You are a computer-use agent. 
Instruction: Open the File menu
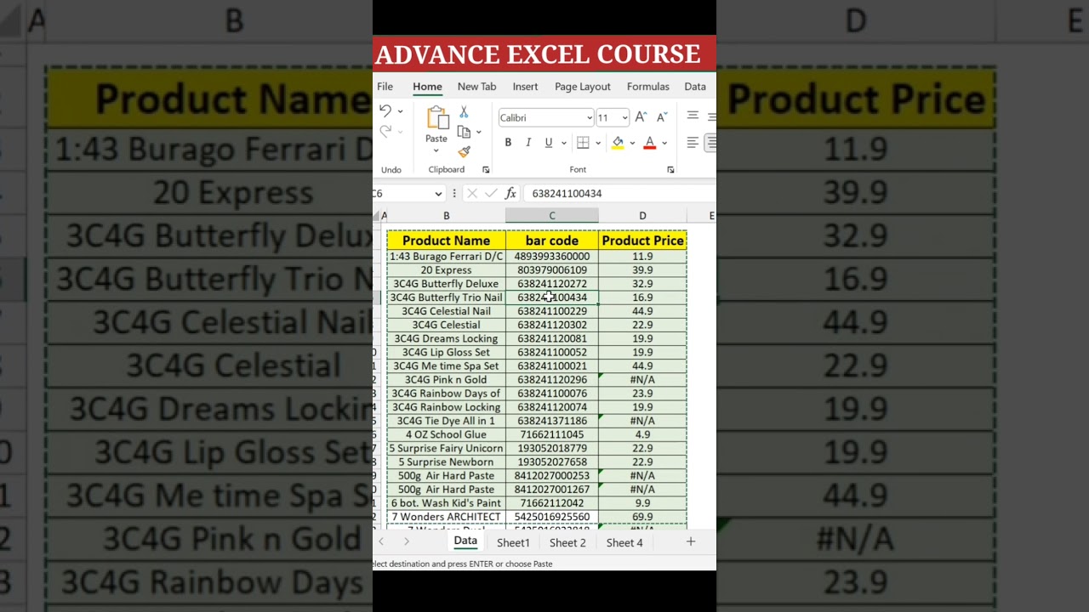tap(385, 87)
